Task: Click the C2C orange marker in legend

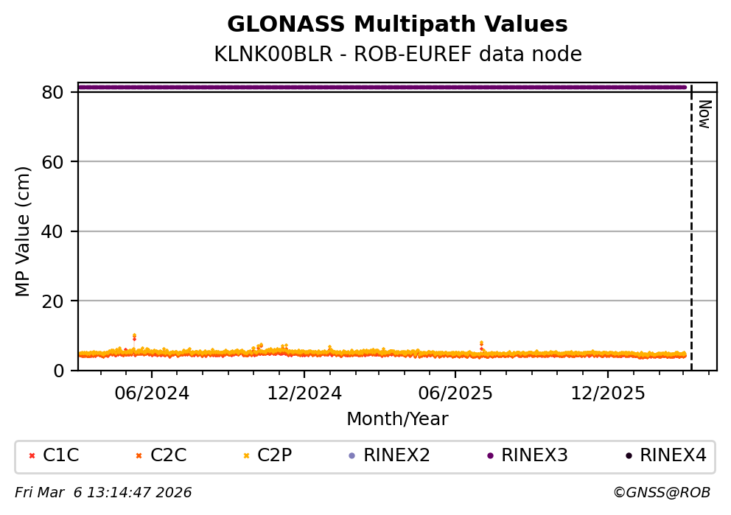Action: tap(139, 456)
